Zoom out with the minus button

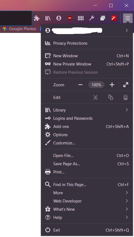pos(80,85)
